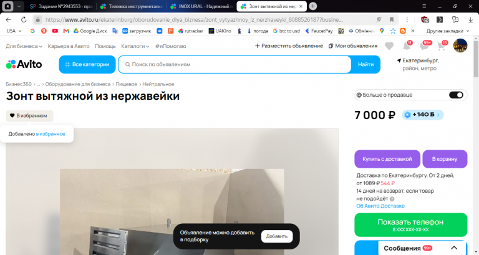479x255 pixels.
Task: Click the favorites heart icon in Avito header
Action: (389, 46)
